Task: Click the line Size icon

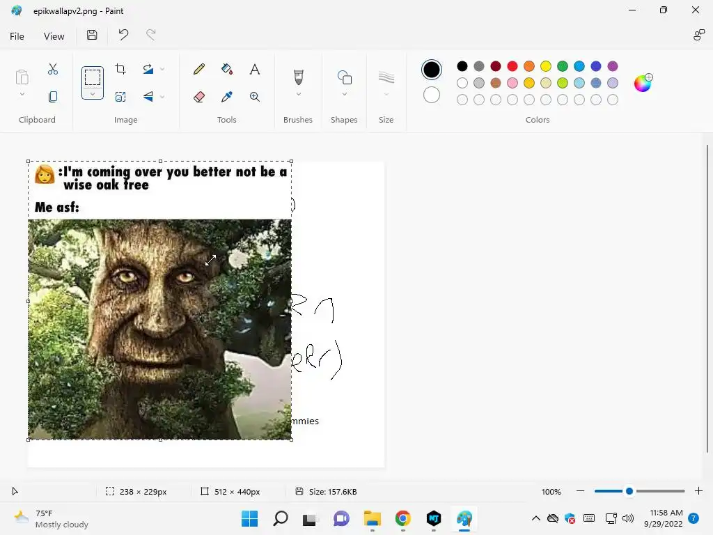Action: click(x=386, y=77)
